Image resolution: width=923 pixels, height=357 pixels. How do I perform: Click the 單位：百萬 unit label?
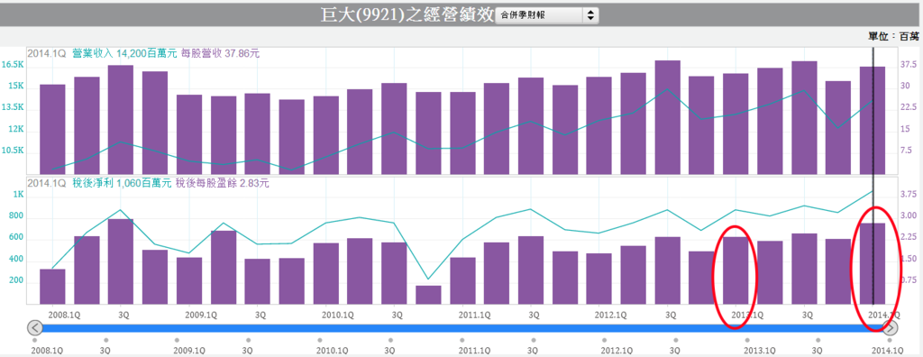[893, 37]
